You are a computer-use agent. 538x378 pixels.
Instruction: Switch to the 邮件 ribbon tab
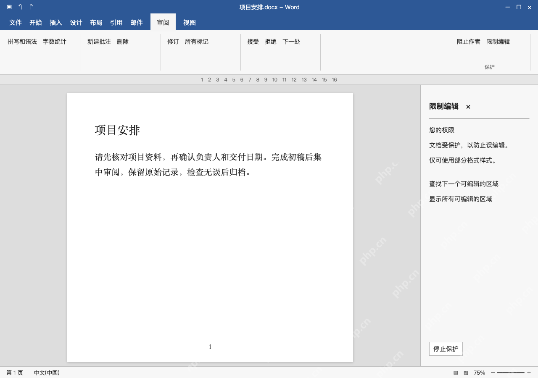click(x=137, y=23)
